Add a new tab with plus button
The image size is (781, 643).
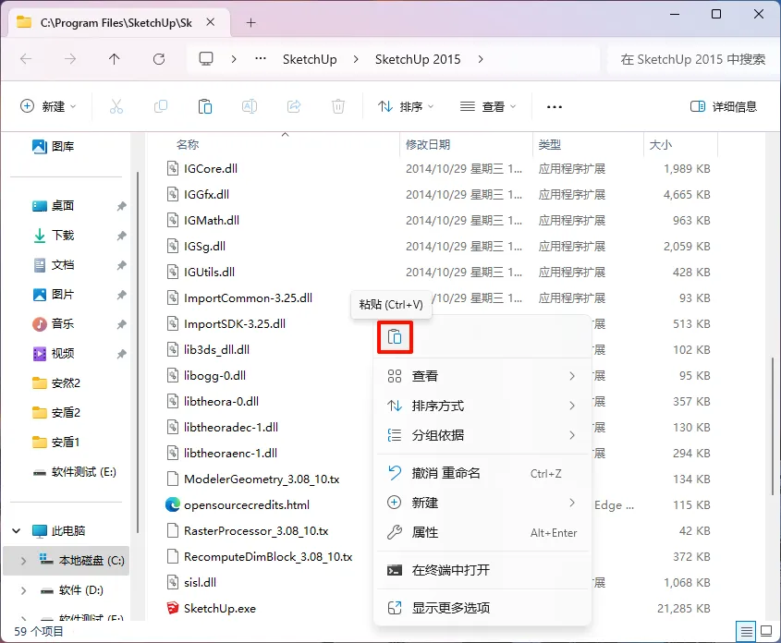[x=251, y=22]
